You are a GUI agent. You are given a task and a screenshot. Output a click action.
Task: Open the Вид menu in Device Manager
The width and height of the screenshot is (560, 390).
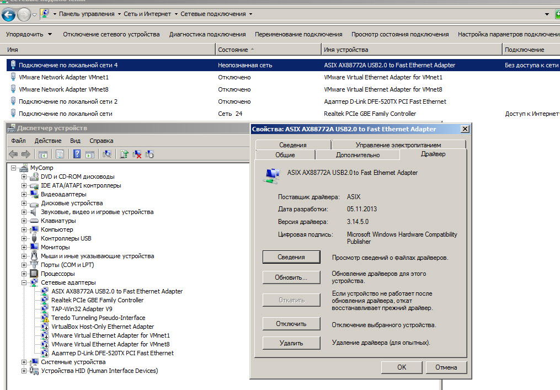[x=75, y=141]
